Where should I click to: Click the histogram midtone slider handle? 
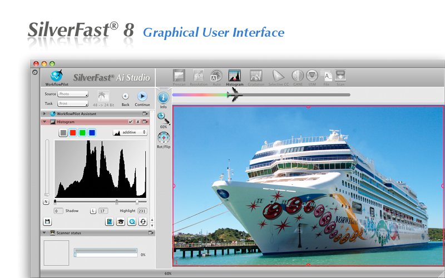tap(117, 202)
